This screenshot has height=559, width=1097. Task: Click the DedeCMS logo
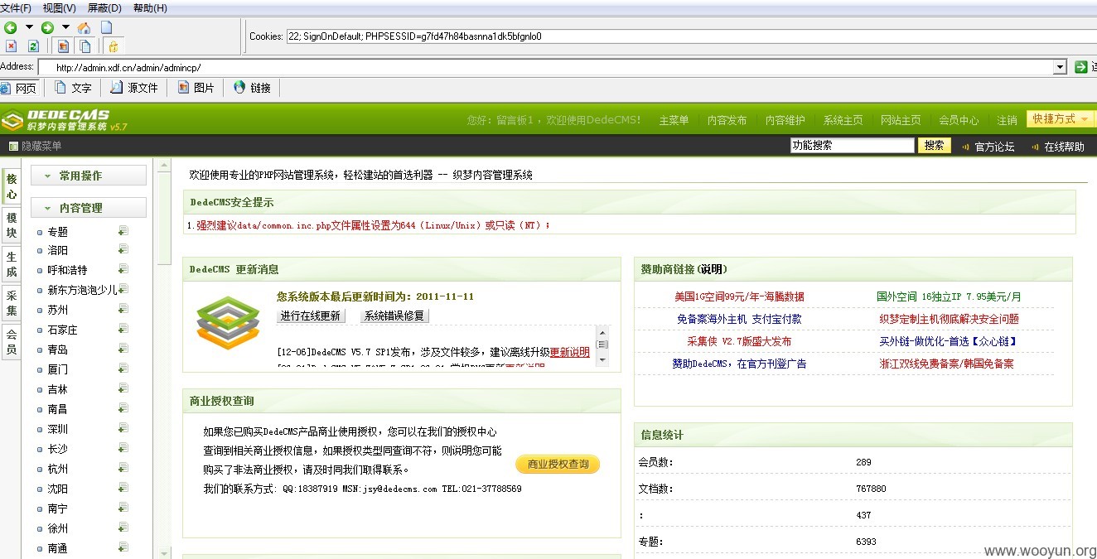click(x=65, y=120)
